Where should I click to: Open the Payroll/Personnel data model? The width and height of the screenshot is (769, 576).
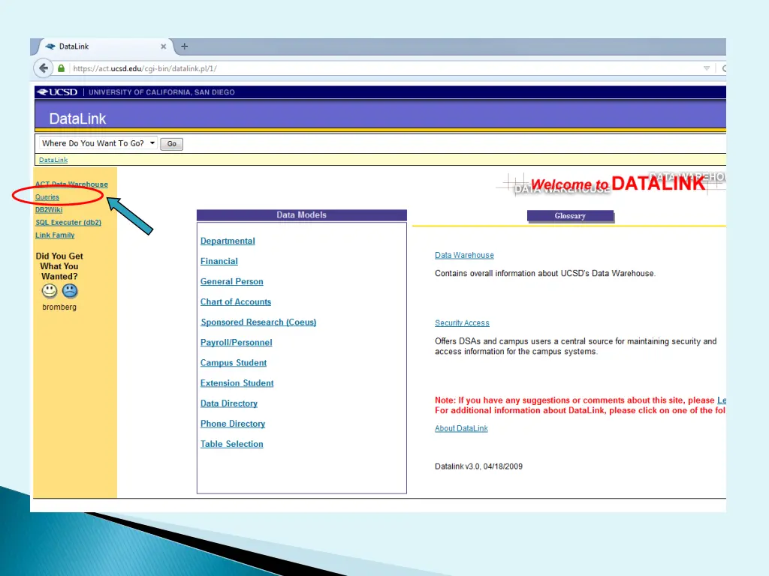click(237, 342)
